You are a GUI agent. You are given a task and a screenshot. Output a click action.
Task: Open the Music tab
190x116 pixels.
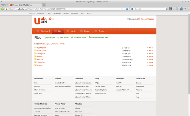coord(71,31)
